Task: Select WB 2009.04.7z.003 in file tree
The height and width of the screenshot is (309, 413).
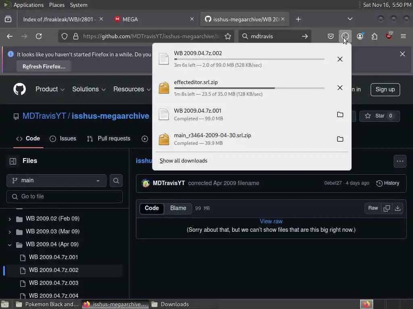Action: tap(54, 283)
